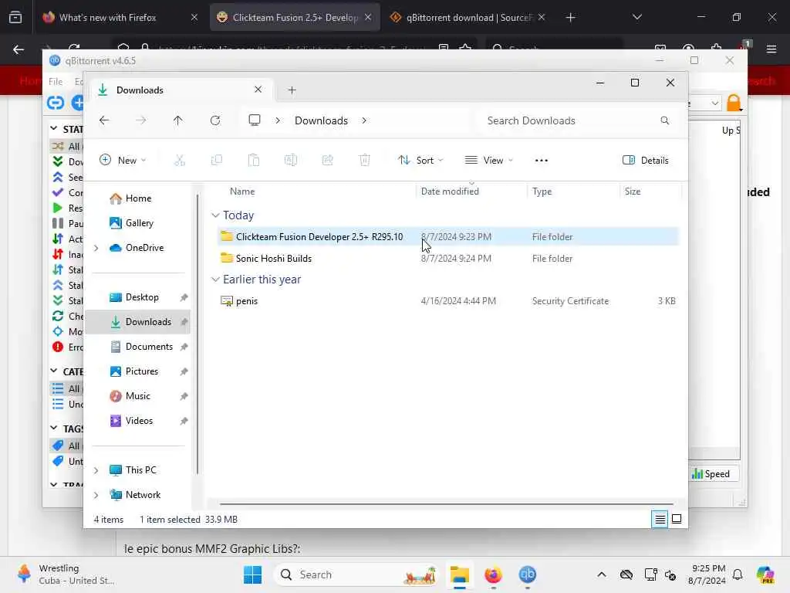Collapse the qBittorrent Categories section

pyautogui.click(x=54, y=371)
